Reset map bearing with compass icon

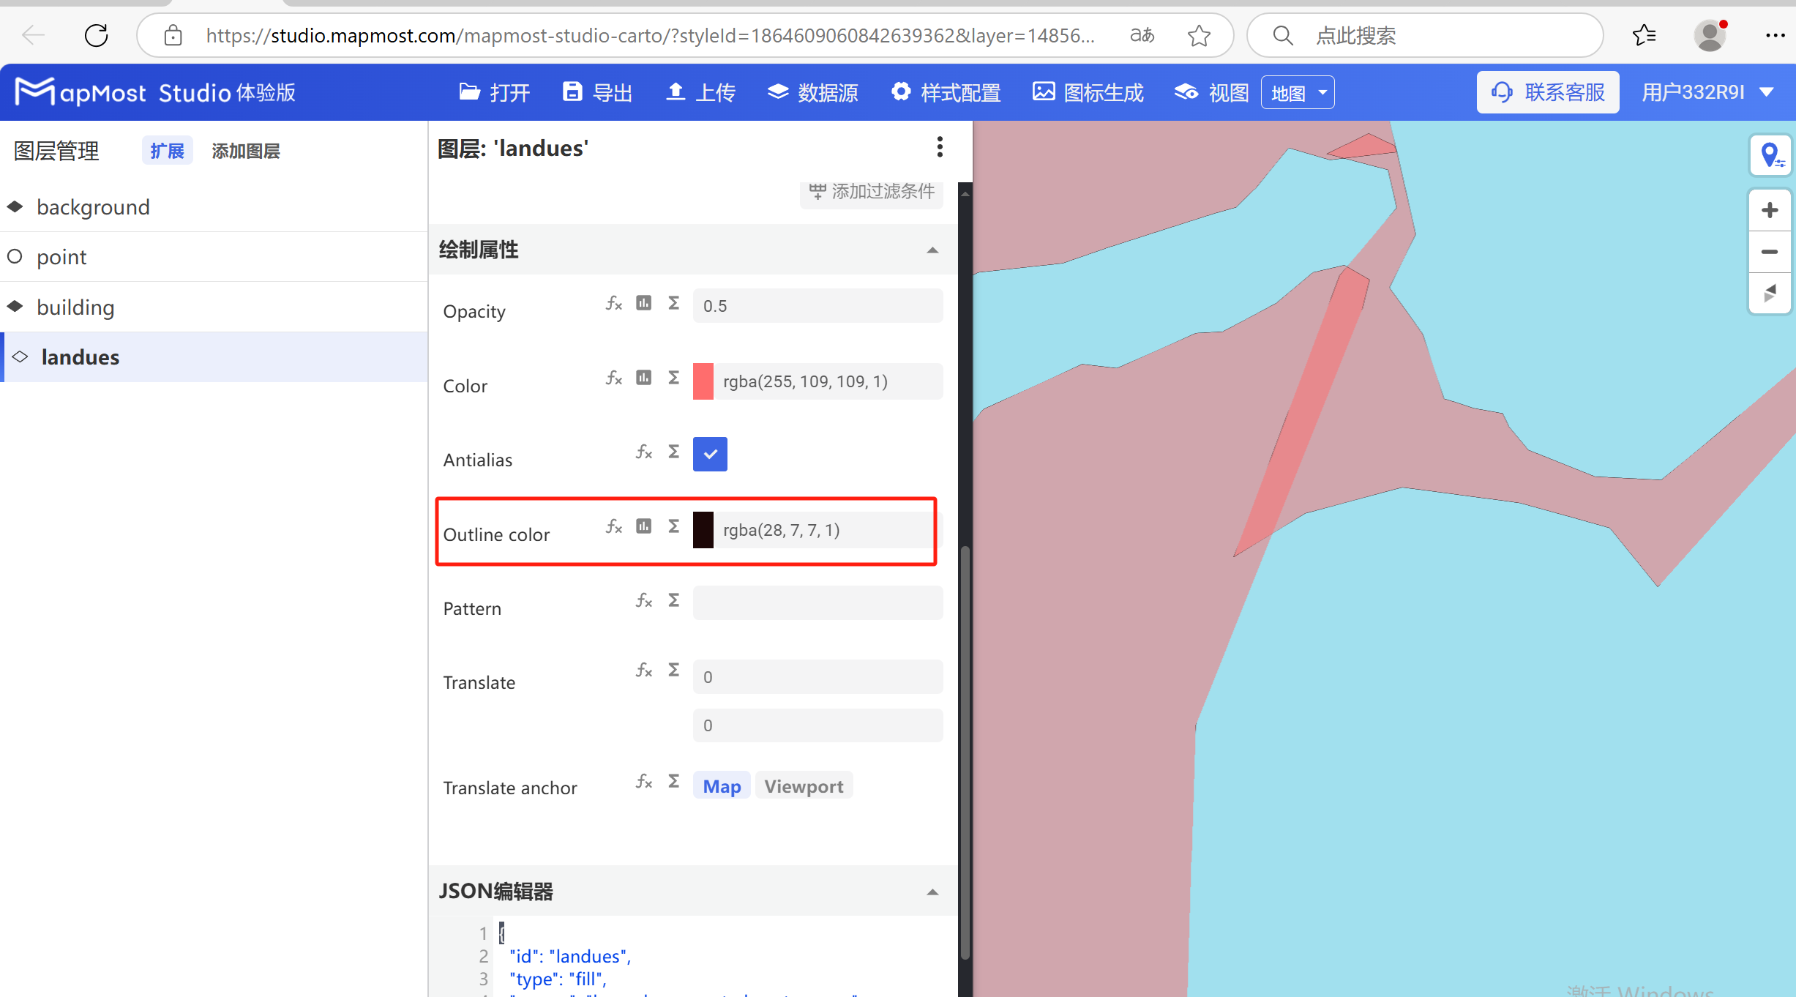click(1770, 294)
